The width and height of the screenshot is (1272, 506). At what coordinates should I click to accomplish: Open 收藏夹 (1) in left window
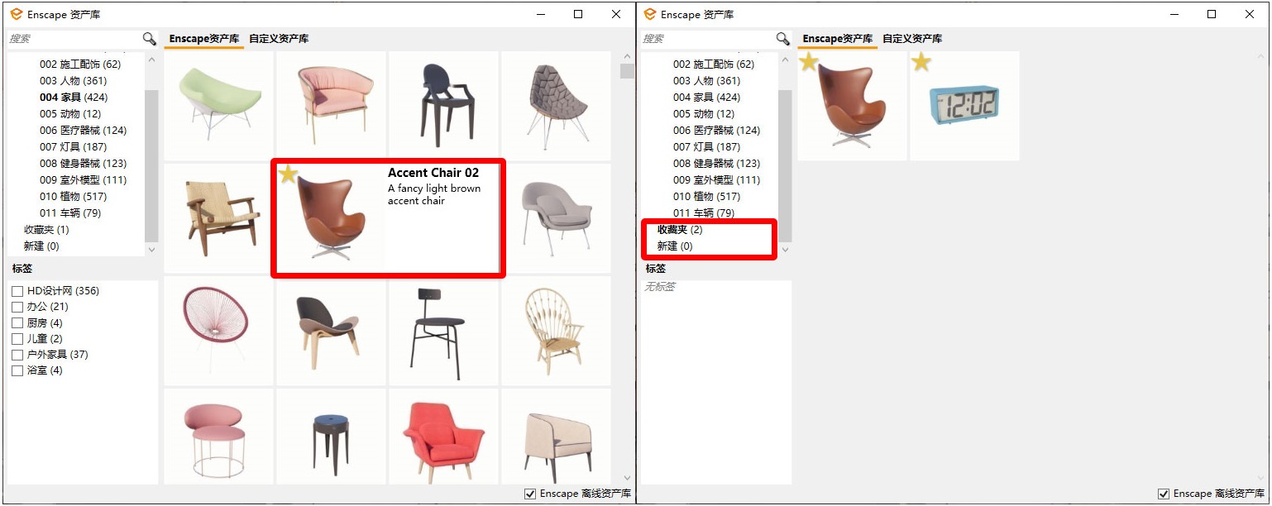[x=46, y=230]
